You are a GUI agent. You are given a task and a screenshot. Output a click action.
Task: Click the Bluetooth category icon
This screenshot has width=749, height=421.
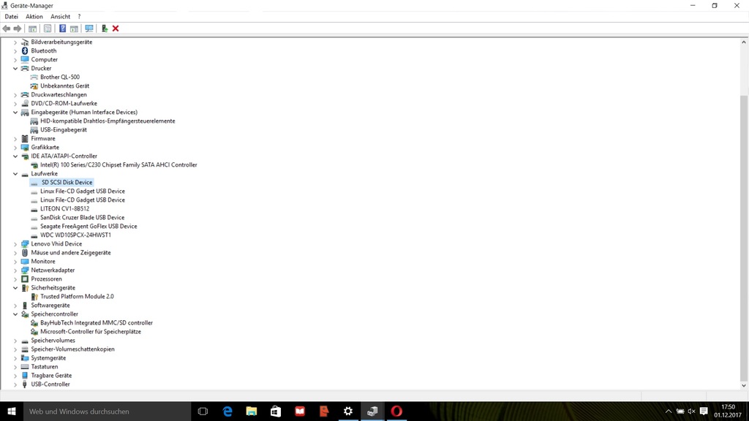[x=25, y=50]
